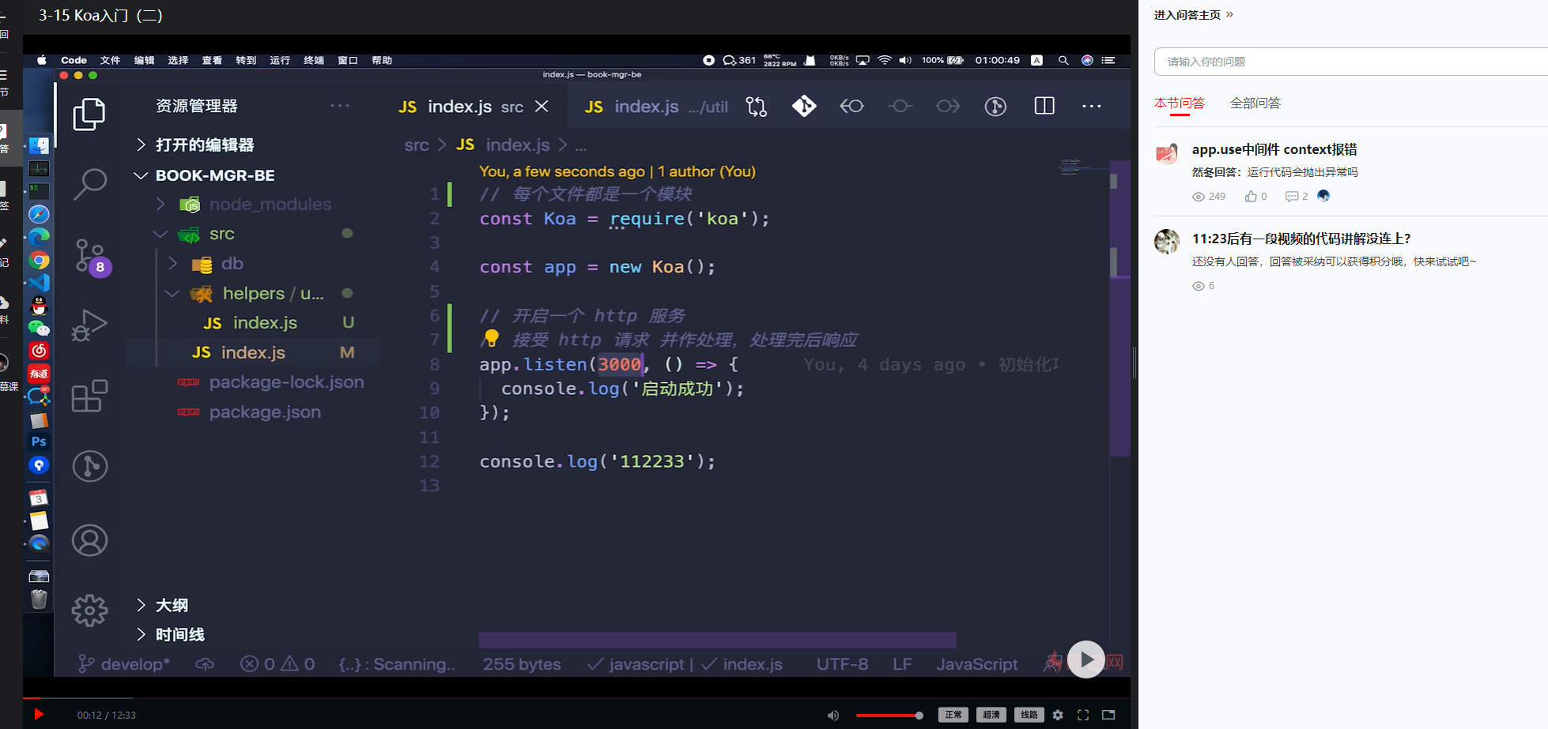Click the large round play overlay button
Image resolution: width=1548 pixels, height=729 pixels.
coord(1086,659)
